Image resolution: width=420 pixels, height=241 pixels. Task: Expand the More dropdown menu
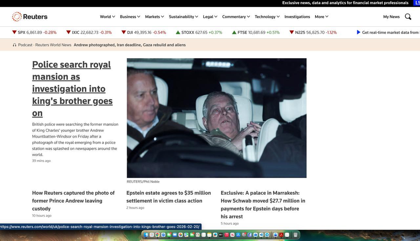tap(321, 17)
